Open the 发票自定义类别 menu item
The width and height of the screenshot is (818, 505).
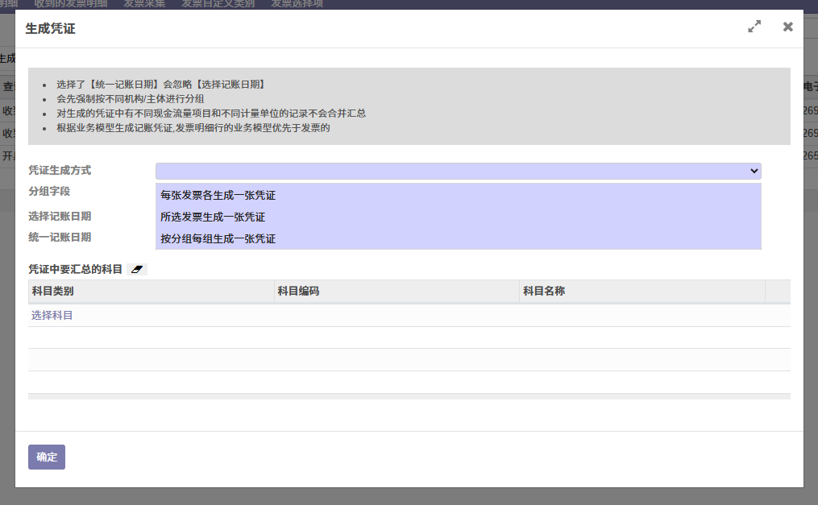click(x=218, y=4)
